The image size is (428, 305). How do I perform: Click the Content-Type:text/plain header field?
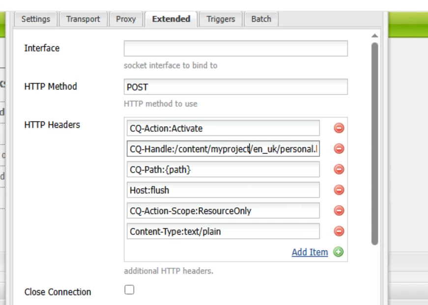point(223,231)
